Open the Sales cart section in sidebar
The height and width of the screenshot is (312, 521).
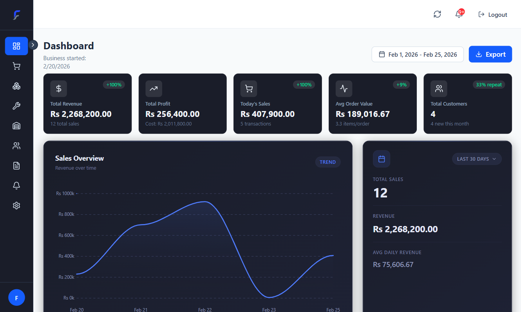16,66
